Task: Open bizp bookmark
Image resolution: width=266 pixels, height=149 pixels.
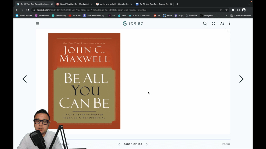Action: pos(179,16)
